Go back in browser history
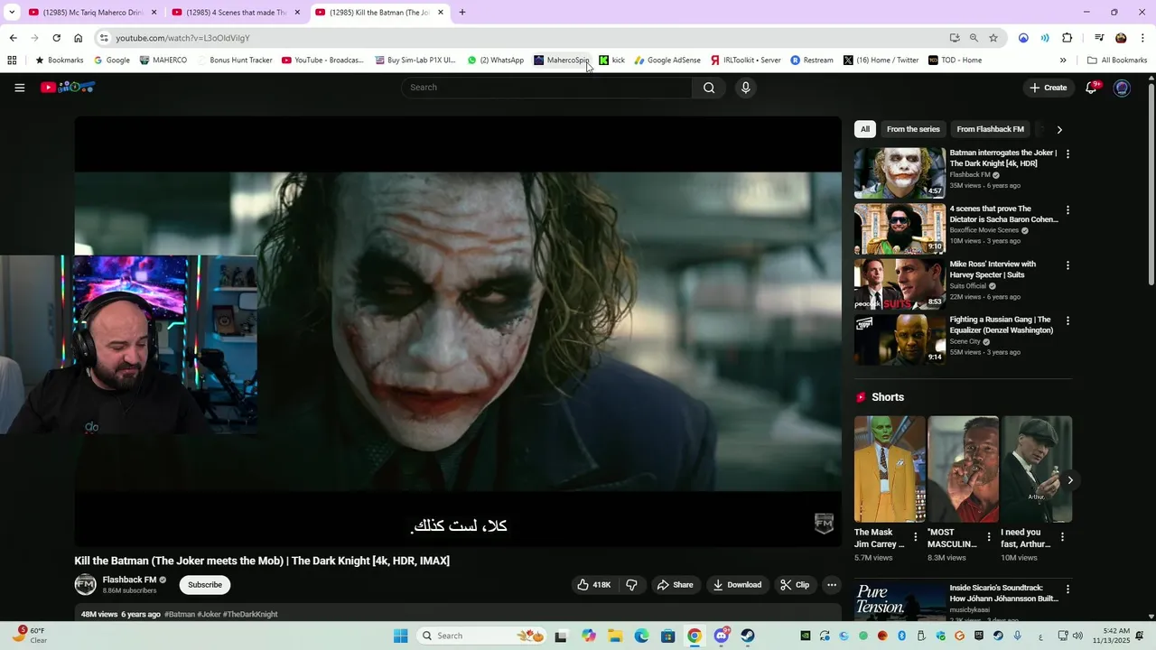 13,38
